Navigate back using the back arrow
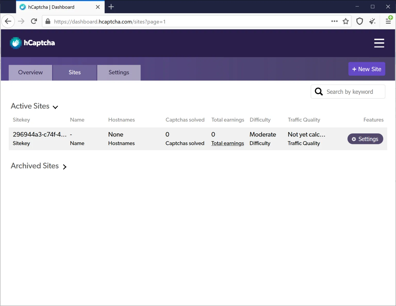Screen dimensions: 396x306 coord(8,21)
